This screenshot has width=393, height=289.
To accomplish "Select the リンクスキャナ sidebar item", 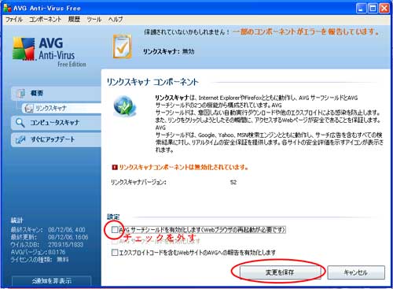I will [62, 108].
